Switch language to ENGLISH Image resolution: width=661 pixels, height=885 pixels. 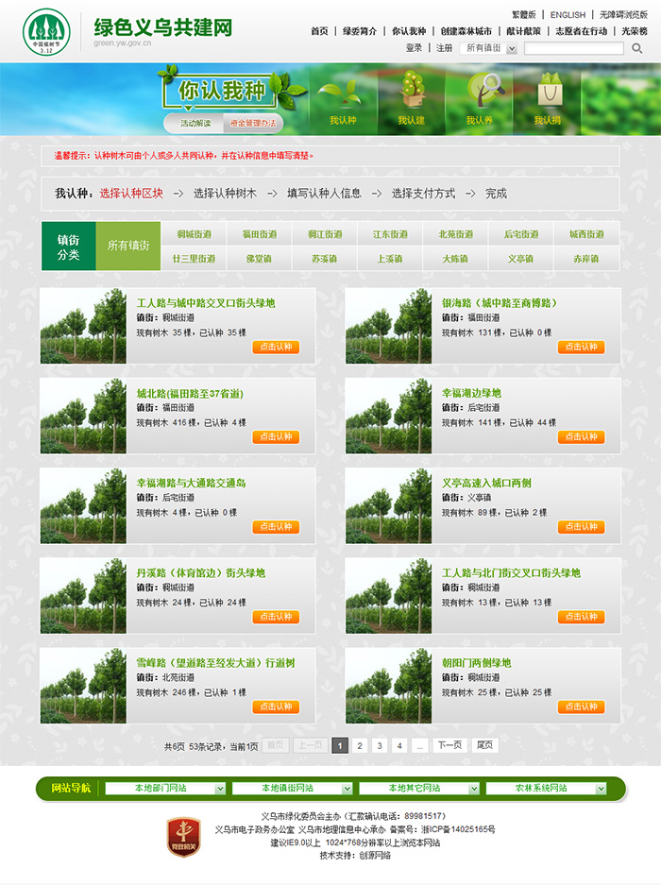pyautogui.click(x=568, y=15)
